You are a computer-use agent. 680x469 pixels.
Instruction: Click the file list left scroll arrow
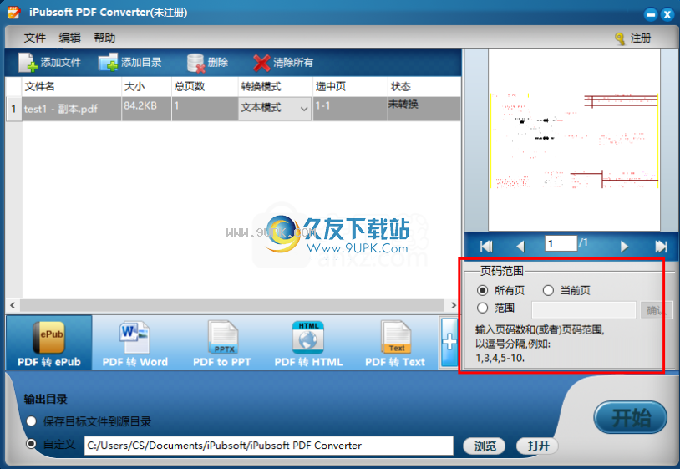coord(13,305)
